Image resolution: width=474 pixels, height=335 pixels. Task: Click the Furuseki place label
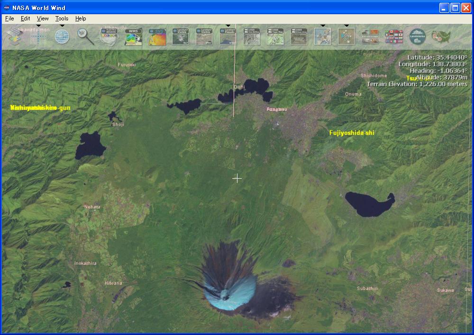(x=127, y=64)
